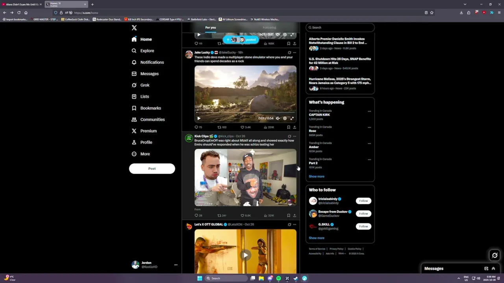Open Lists in the sidebar
504x283 pixels.
[x=140, y=96]
